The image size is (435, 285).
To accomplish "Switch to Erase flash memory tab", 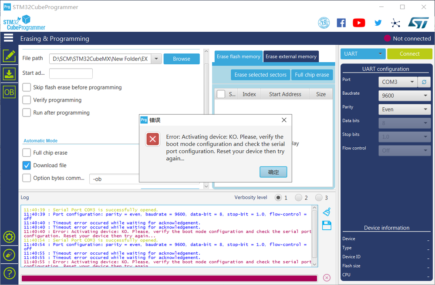I will point(239,56).
